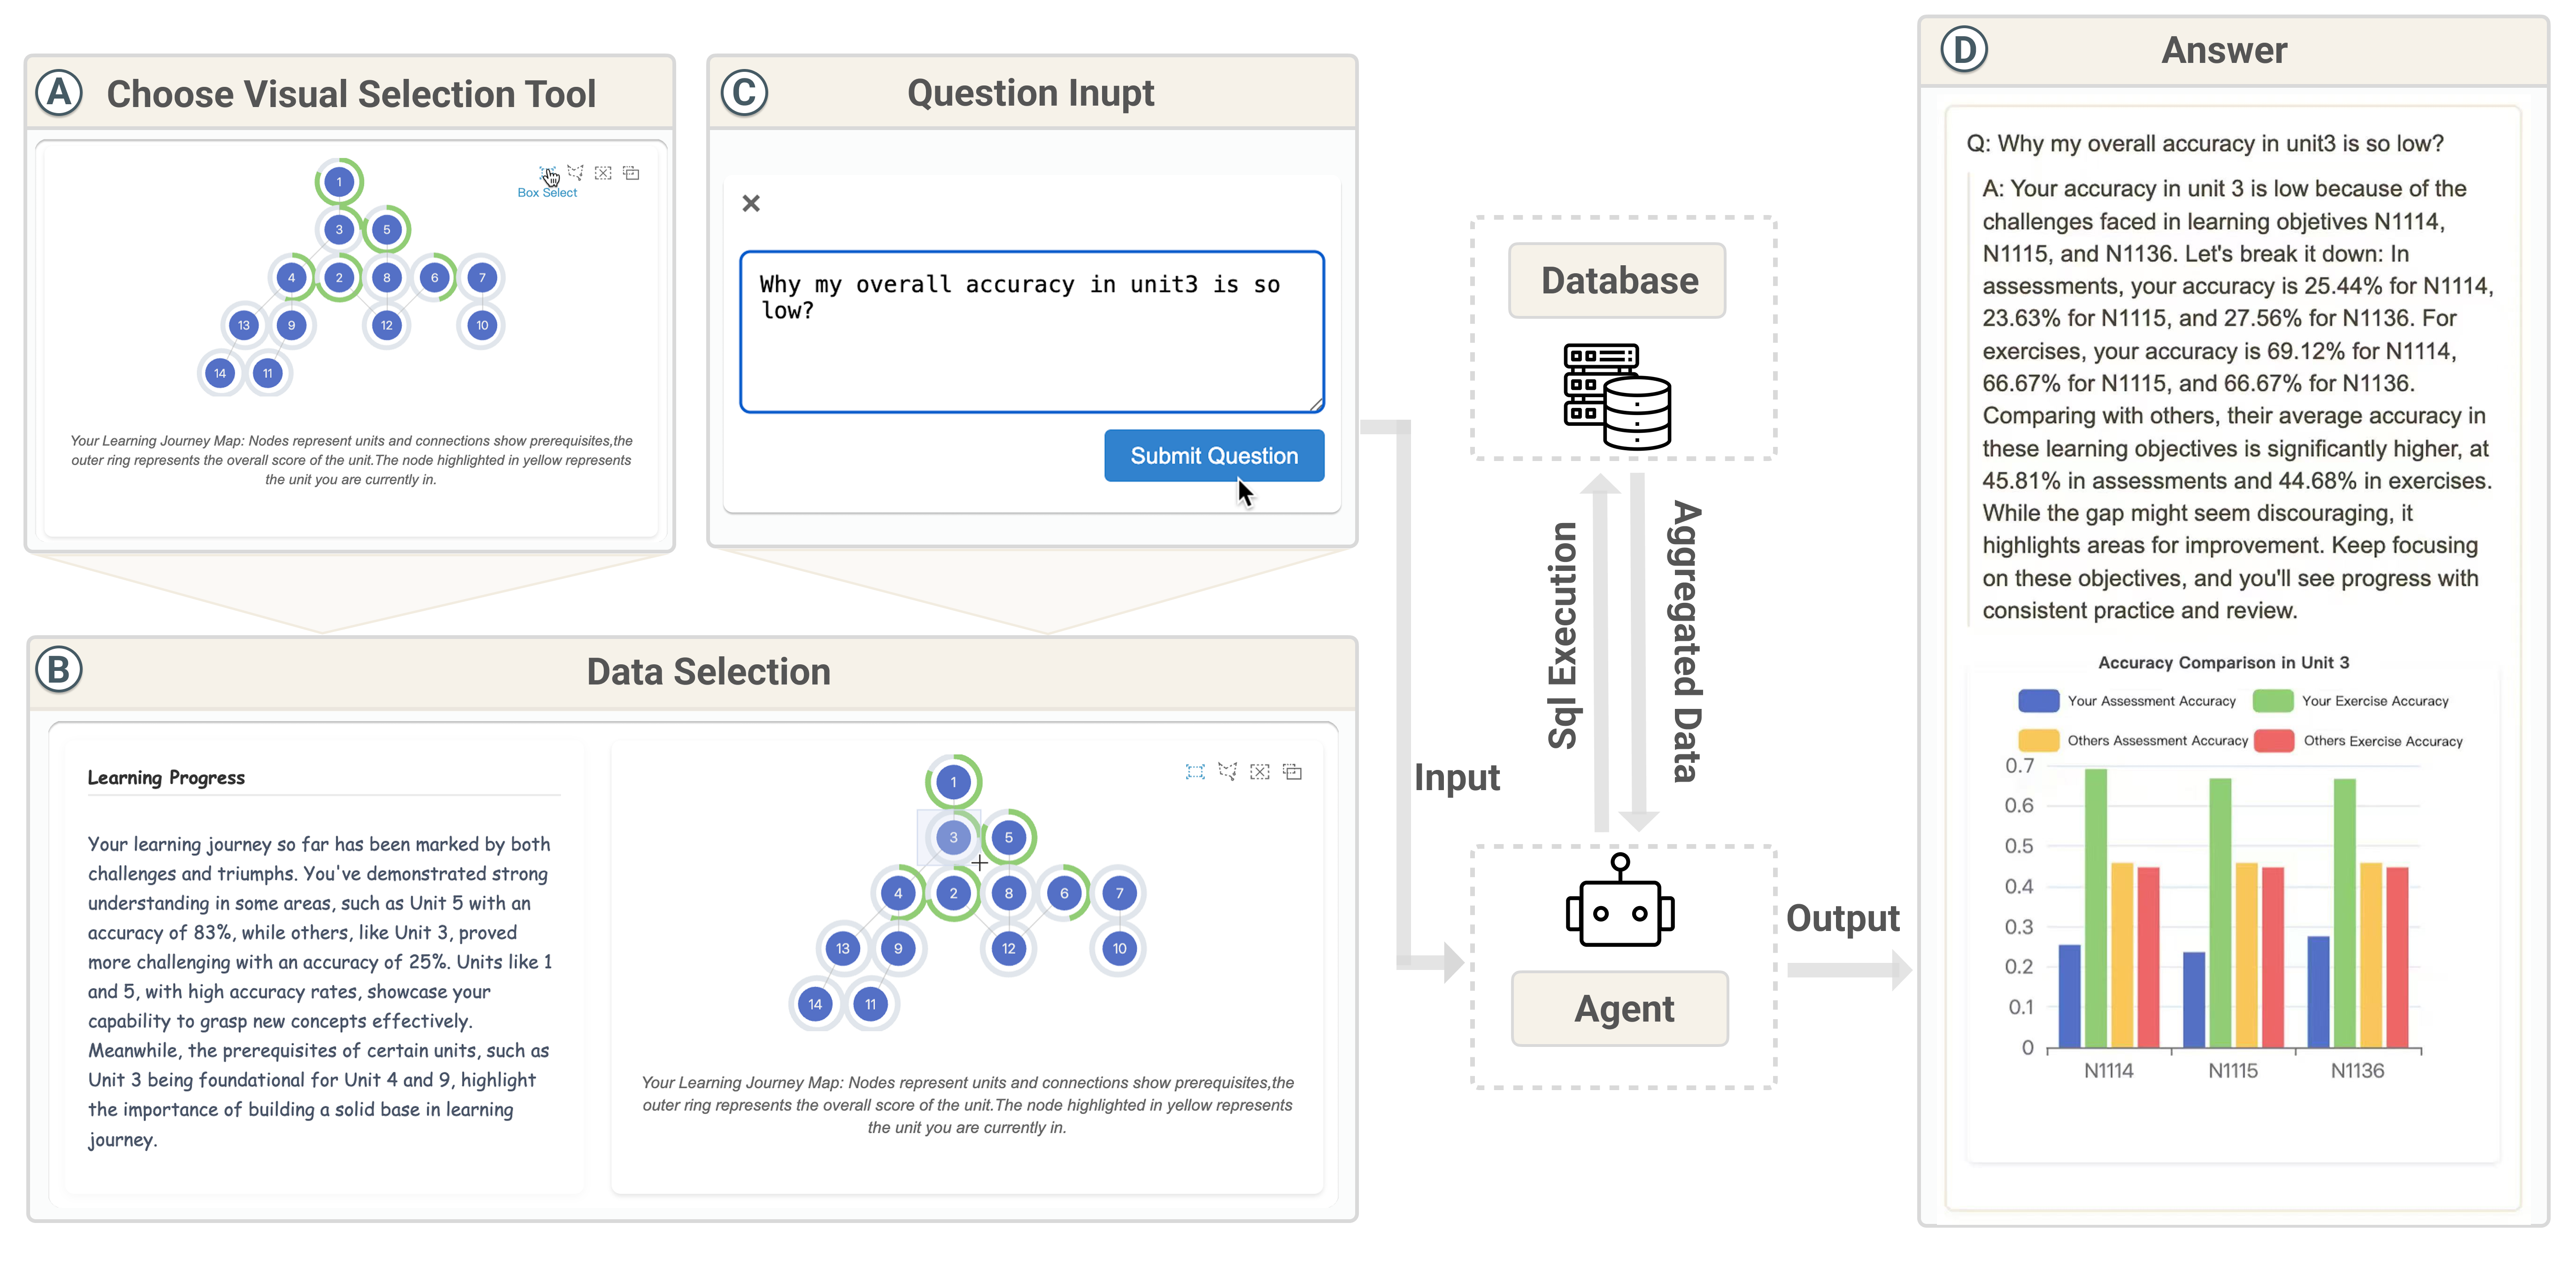This screenshot has width=2576, height=1261.
Task: Click the red Others Exercise Accuracy swatch
Action: pyautogui.click(x=2274, y=741)
